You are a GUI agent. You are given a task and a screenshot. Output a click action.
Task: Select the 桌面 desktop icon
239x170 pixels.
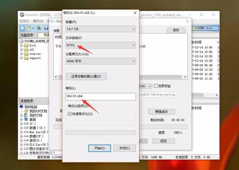[x=26, y=119]
